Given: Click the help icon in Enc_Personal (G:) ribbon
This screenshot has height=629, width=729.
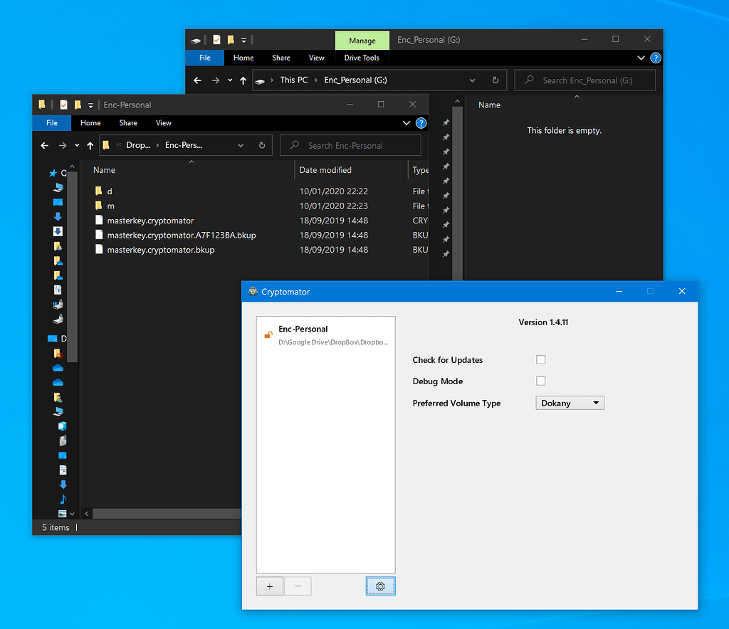Looking at the screenshot, I should (x=656, y=58).
